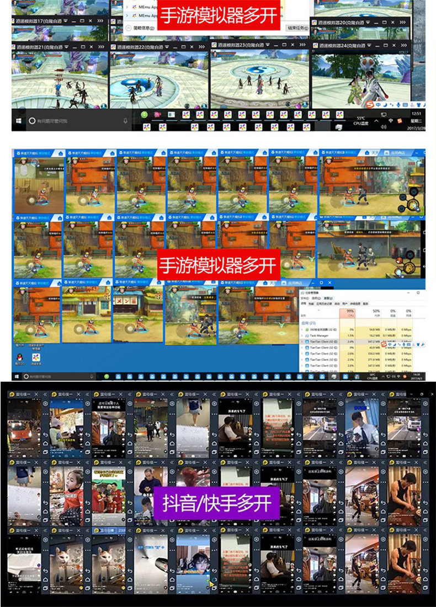
Task: Open the title dropdown of 逍遥模拟器20 window
Action: 368,23
